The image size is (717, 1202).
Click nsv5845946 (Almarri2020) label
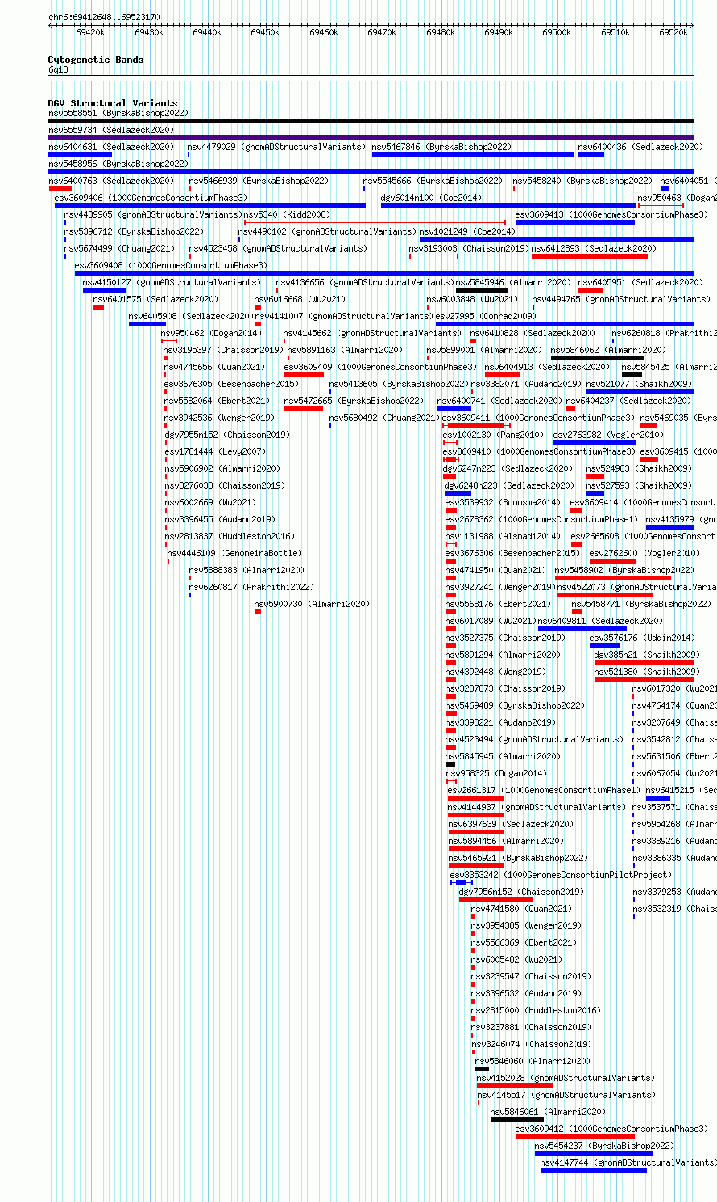tap(513, 283)
